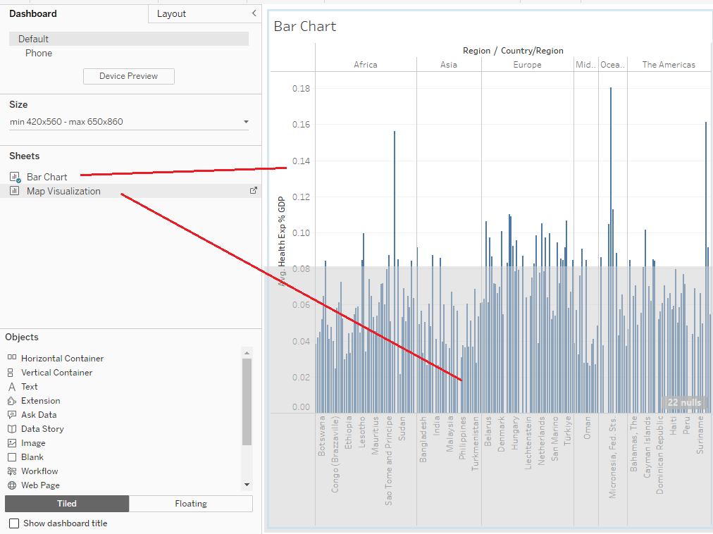Click the Device Preview button

[x=128, y=76]
